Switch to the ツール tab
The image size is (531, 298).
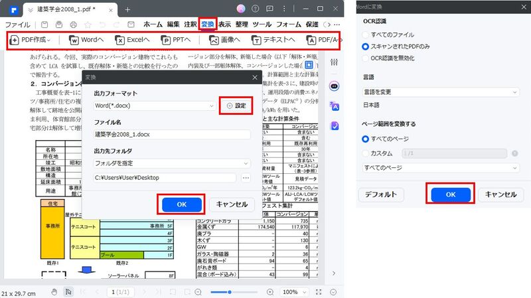click(262, 25)
